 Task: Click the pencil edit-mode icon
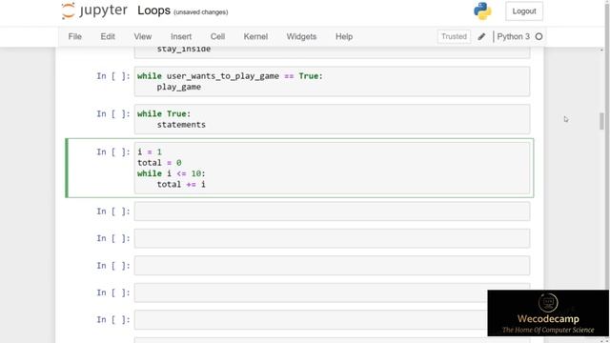tap(481, 36)
